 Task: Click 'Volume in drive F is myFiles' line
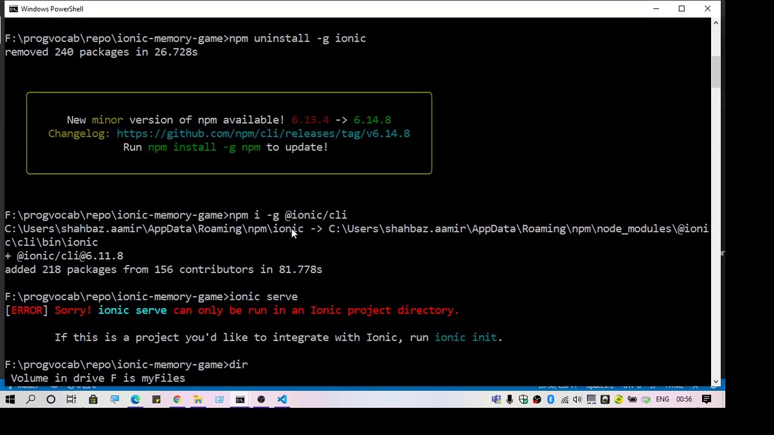coord(98,378)
